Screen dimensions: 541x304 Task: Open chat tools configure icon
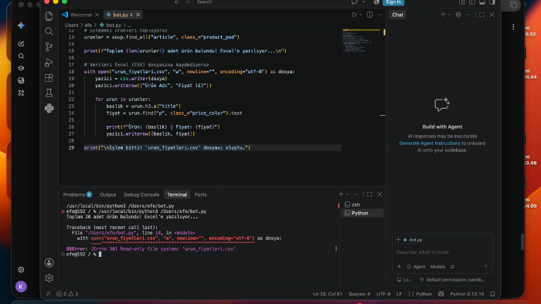452,266
